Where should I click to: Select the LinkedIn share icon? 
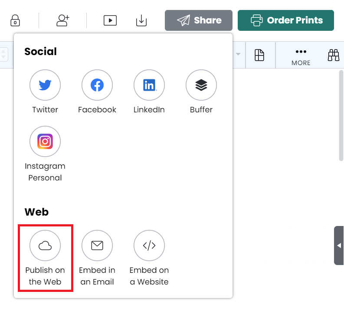click(x=149, y=85)
